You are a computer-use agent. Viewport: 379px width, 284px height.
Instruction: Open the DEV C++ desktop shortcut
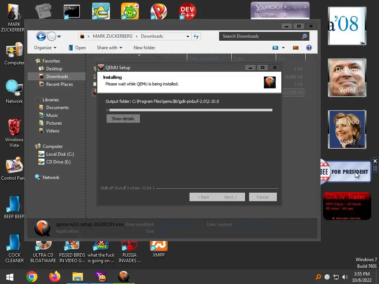(187, 11)
